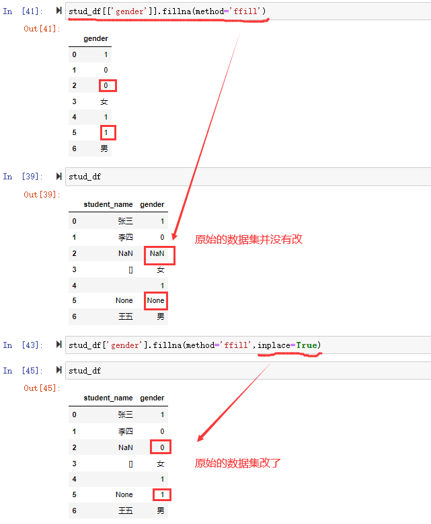Click the Out[41] output prompt

point(41,29)
